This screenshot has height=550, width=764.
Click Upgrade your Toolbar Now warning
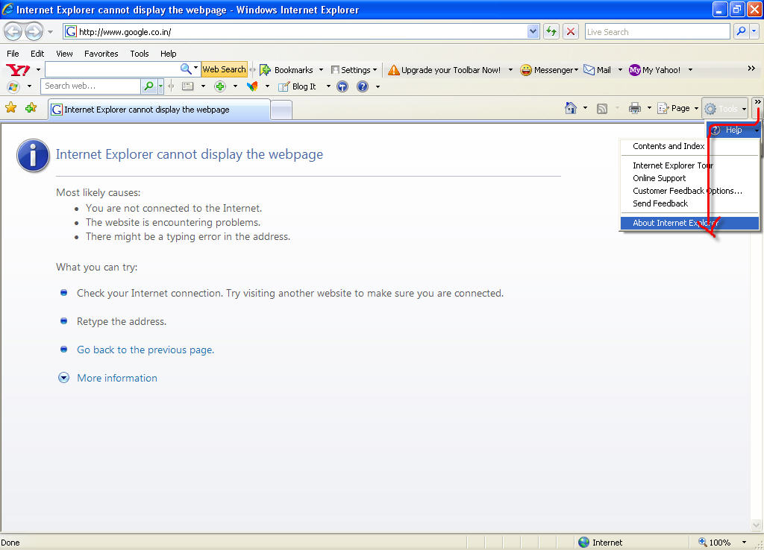tap(445, 70)
